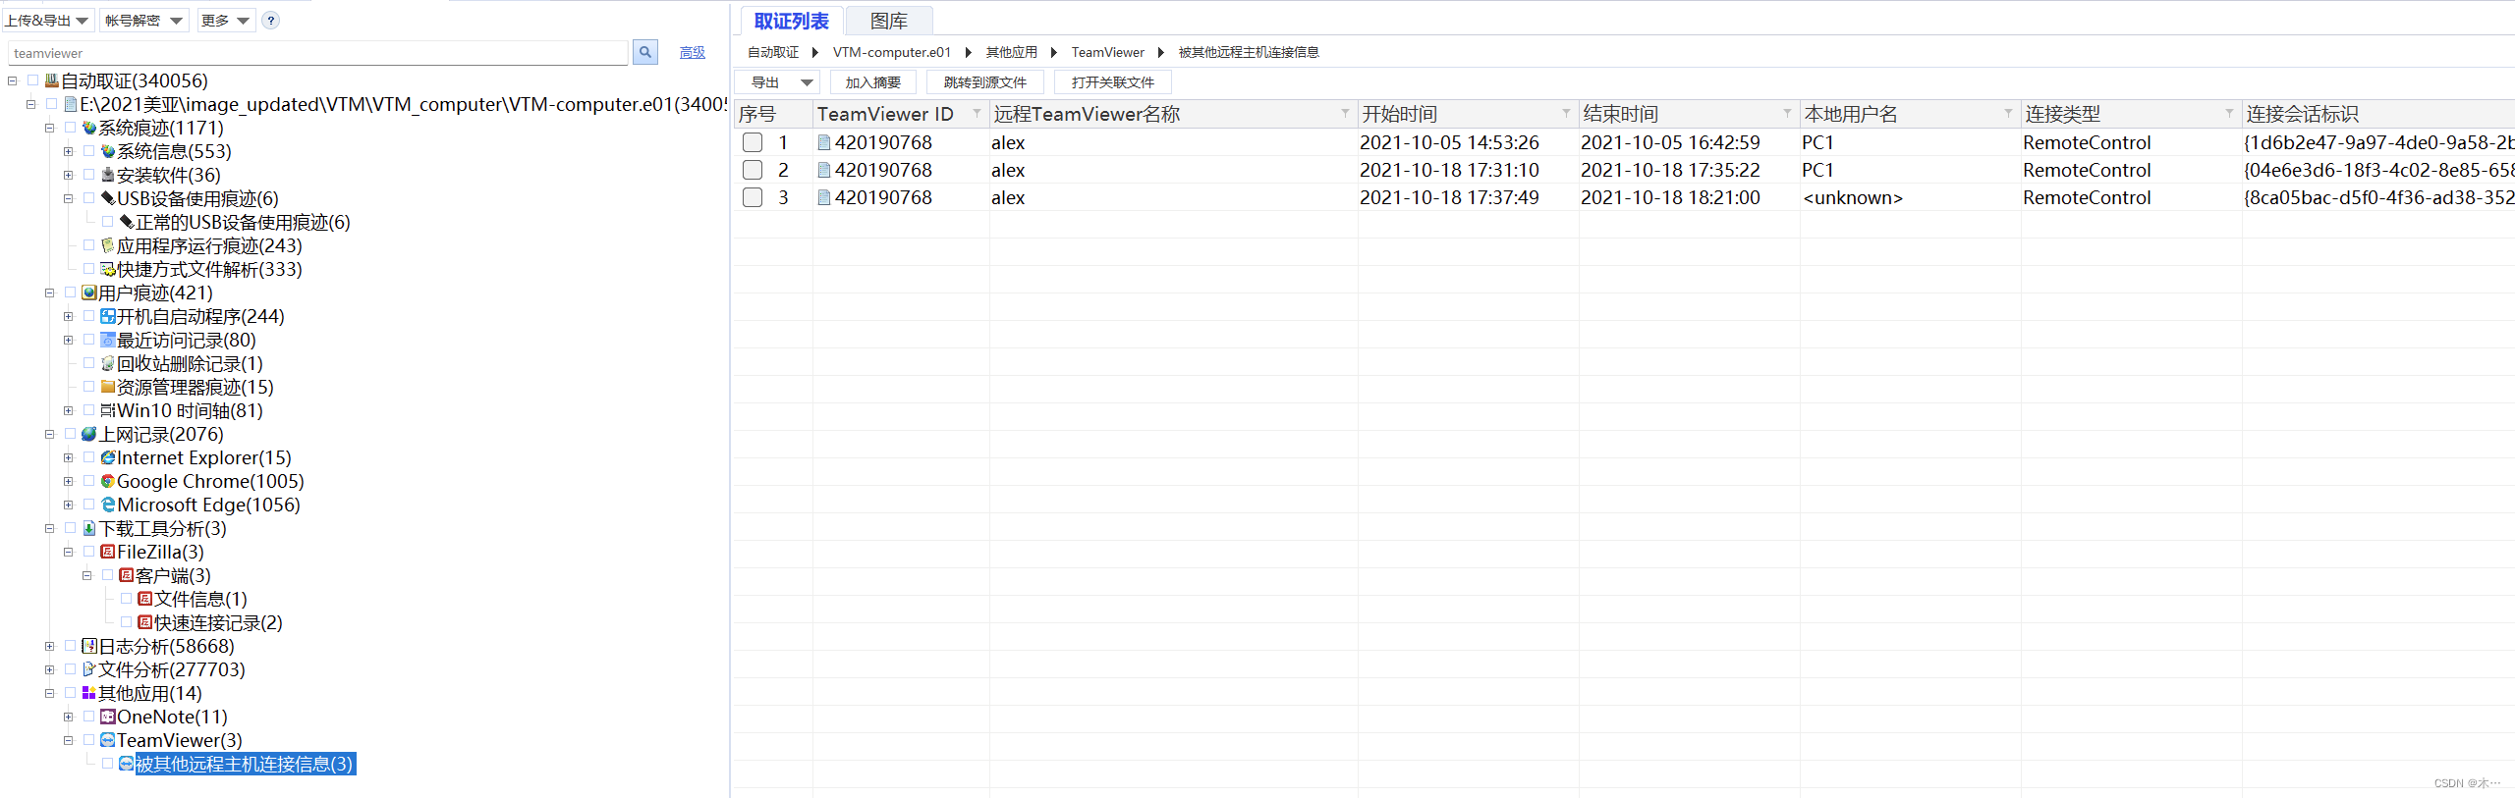Click the search magnifier button
Image resolution: width=2515 pixels, height=798 pixels.
click(x=644, y=52)
